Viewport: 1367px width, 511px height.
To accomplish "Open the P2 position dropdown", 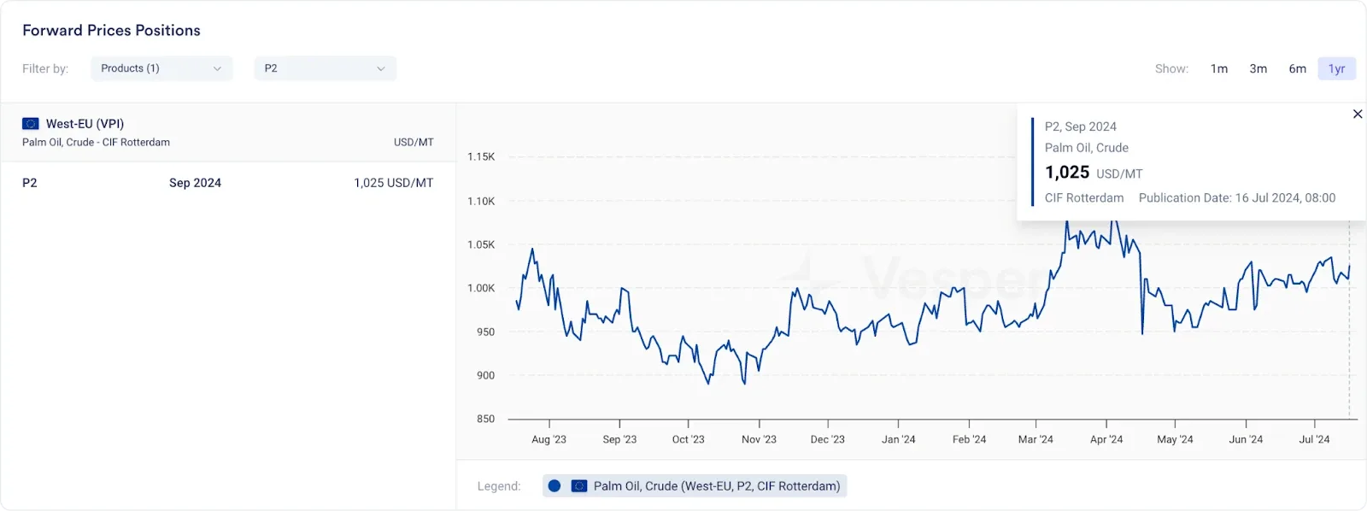I will (326, 68).
